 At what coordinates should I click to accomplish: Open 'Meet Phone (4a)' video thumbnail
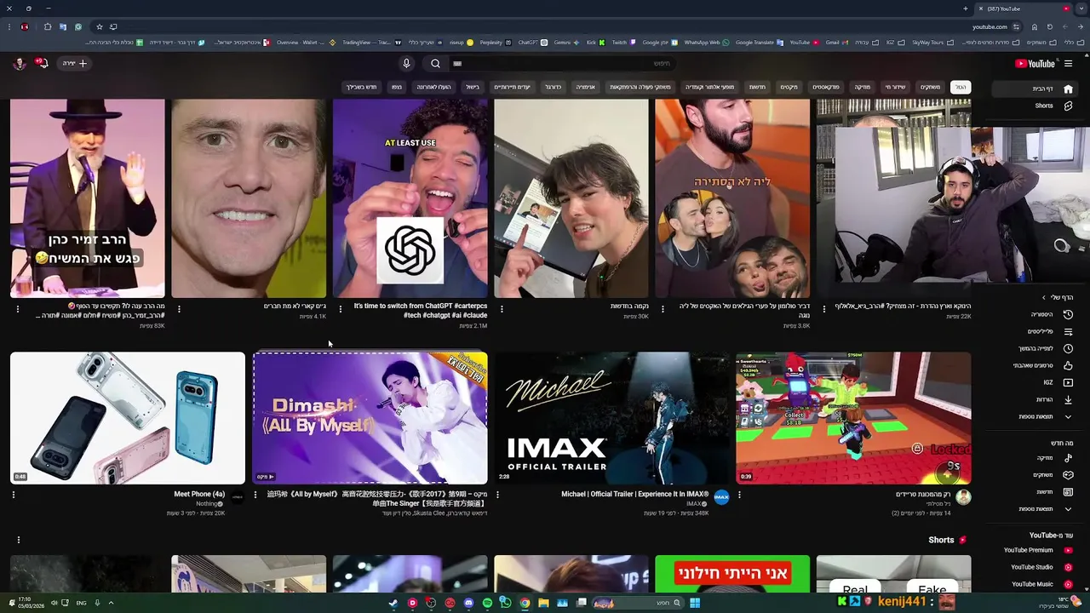pos(128,418)
